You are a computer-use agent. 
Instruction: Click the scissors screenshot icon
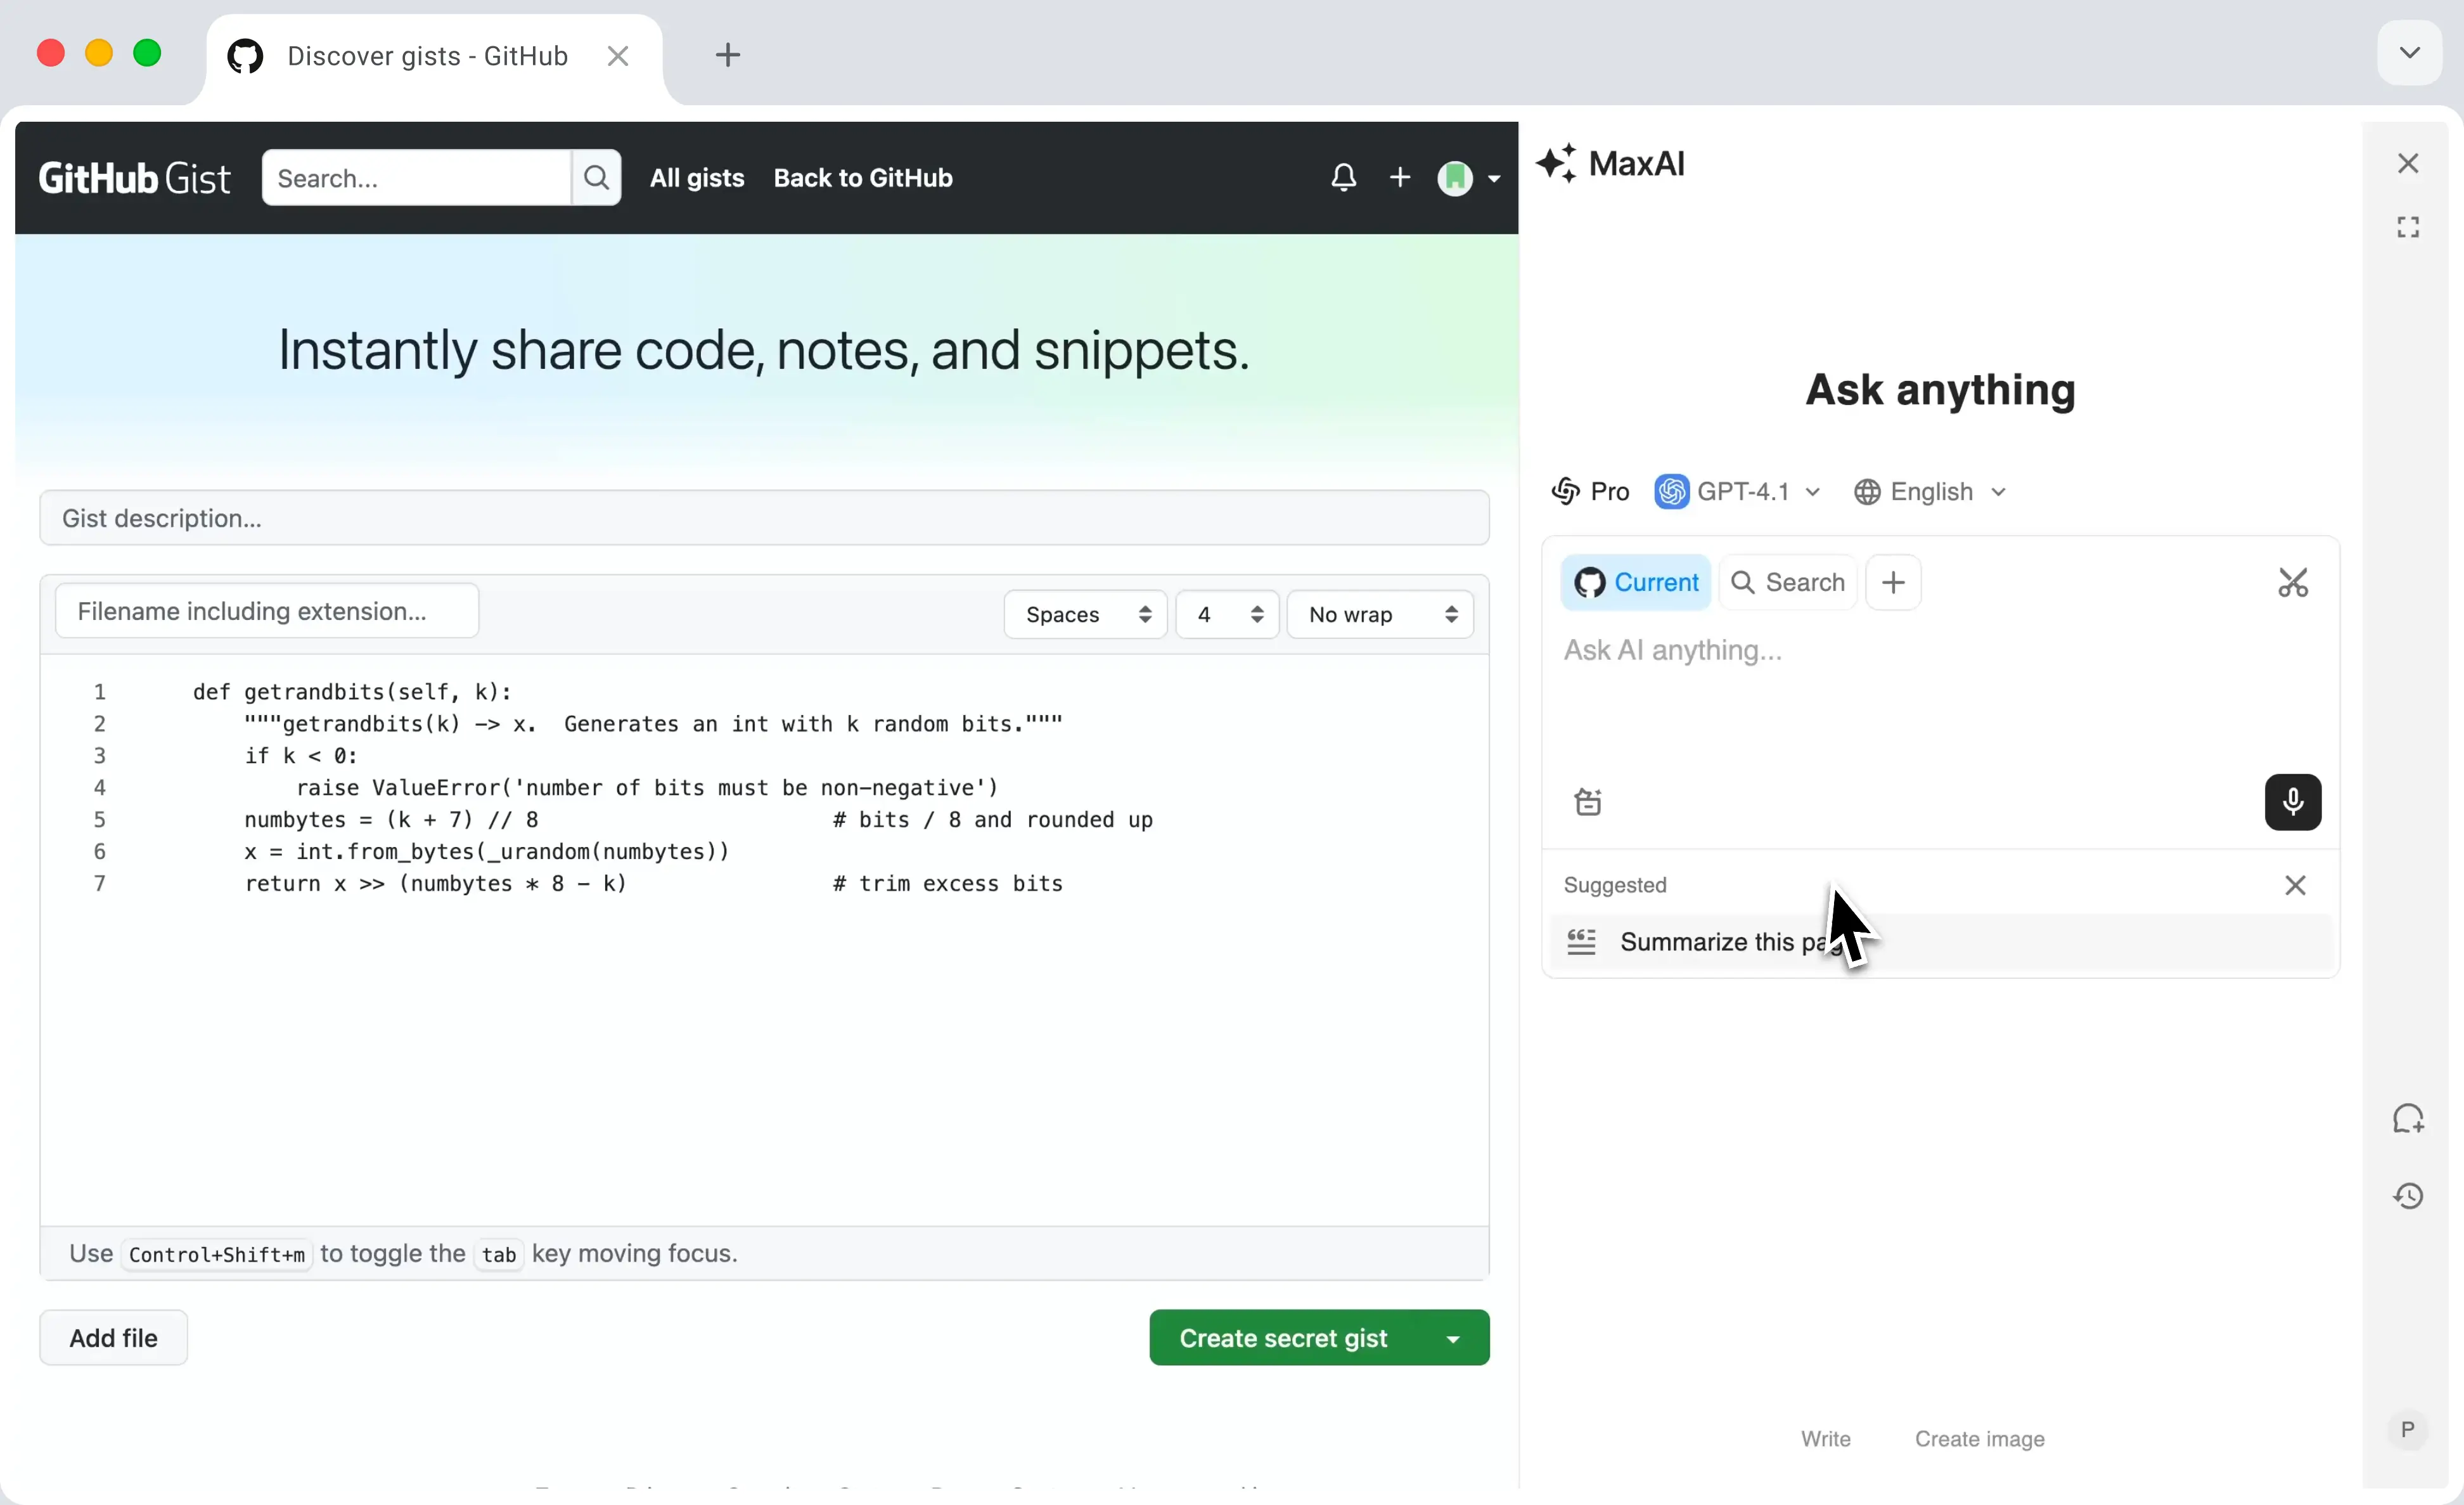(x=2293, y=582)
